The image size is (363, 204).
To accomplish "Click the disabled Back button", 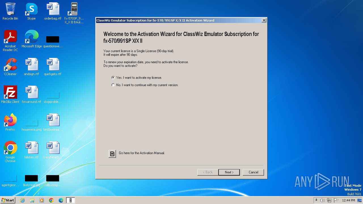I will (208, 172).
